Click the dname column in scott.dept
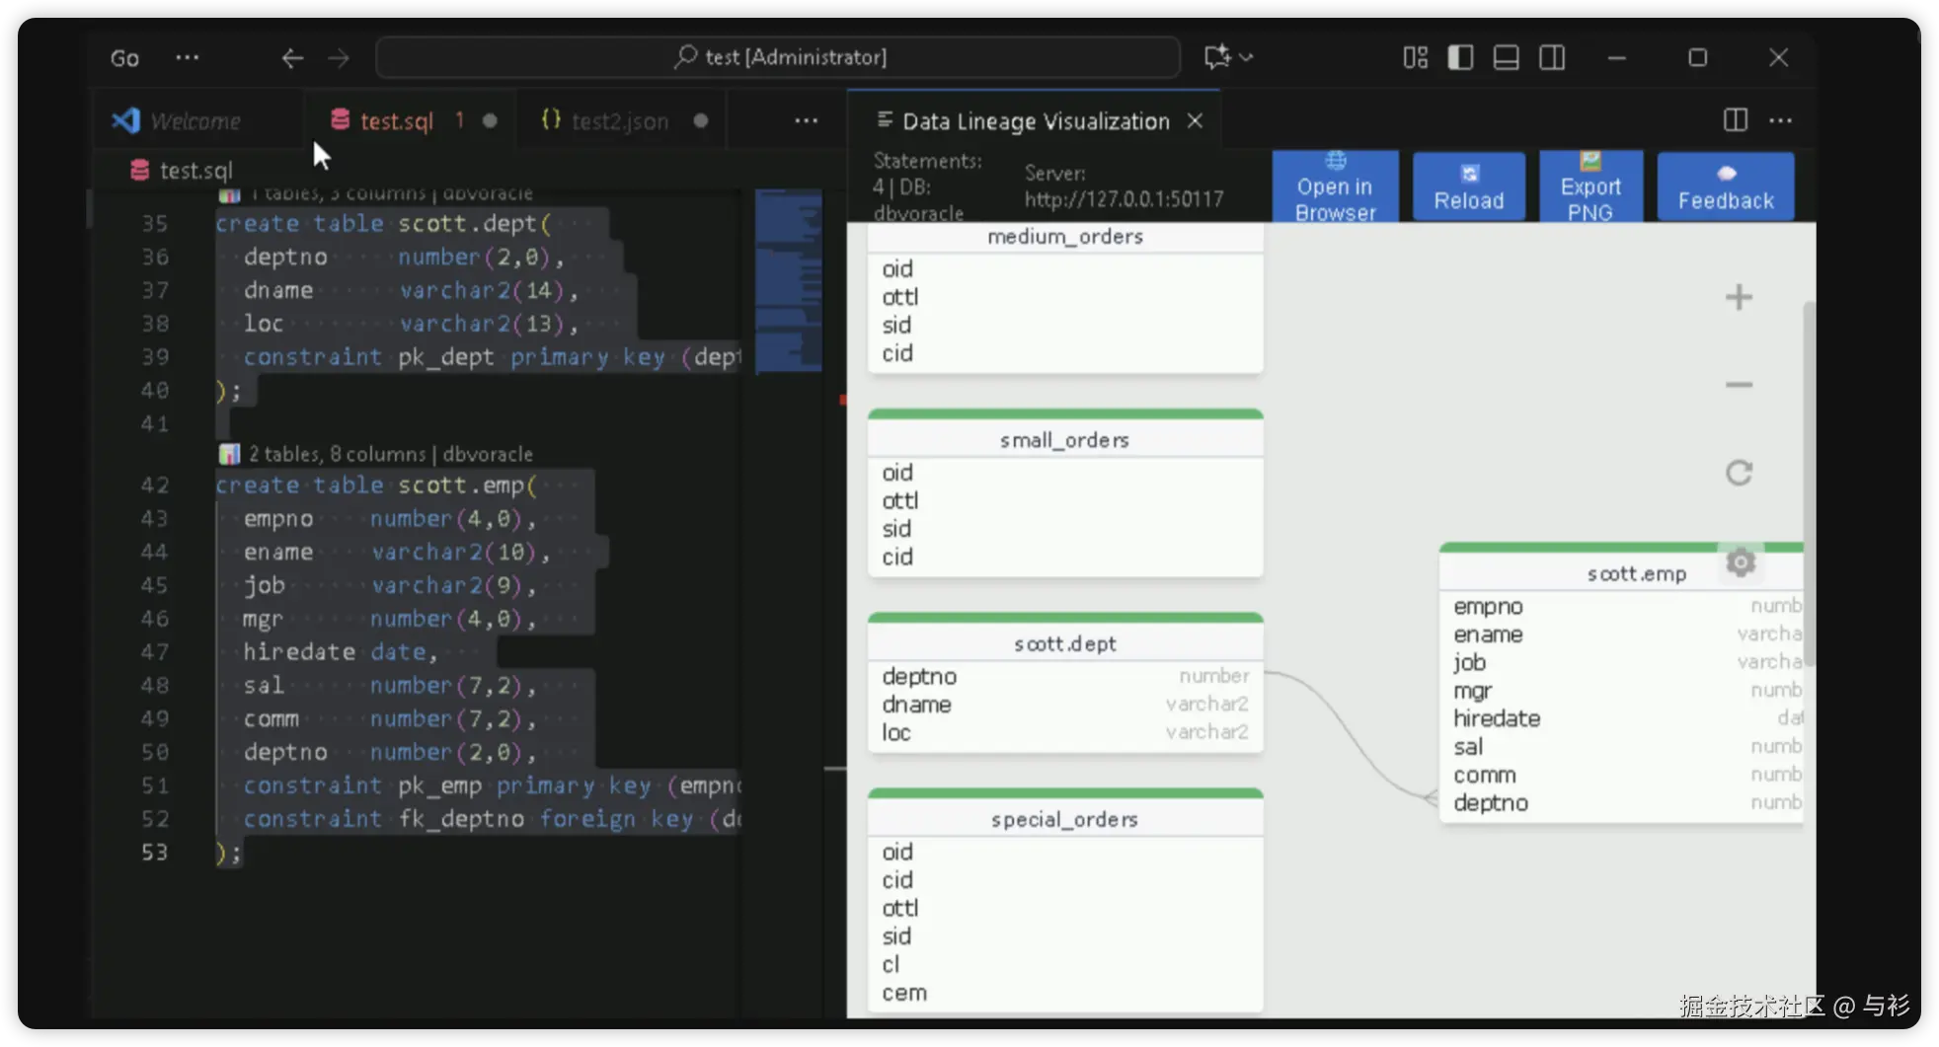Screen dimensions: 1939x1047 click(1065, 705)
